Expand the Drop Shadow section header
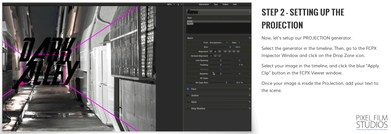 (x=219, y=108)
